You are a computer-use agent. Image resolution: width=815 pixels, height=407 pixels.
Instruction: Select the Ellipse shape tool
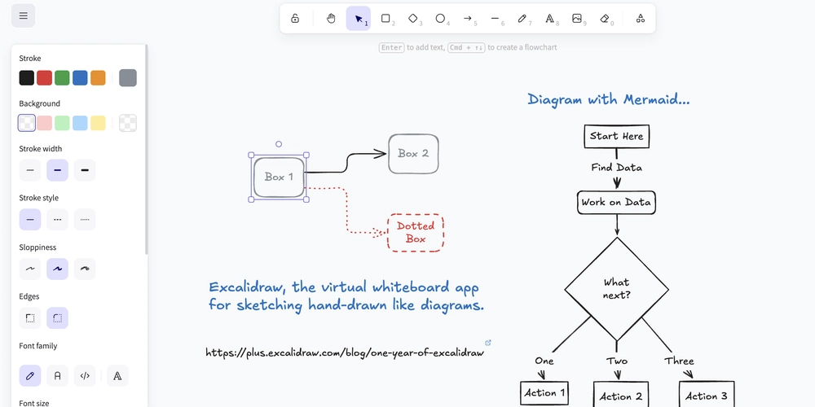(x=440, y=18)
